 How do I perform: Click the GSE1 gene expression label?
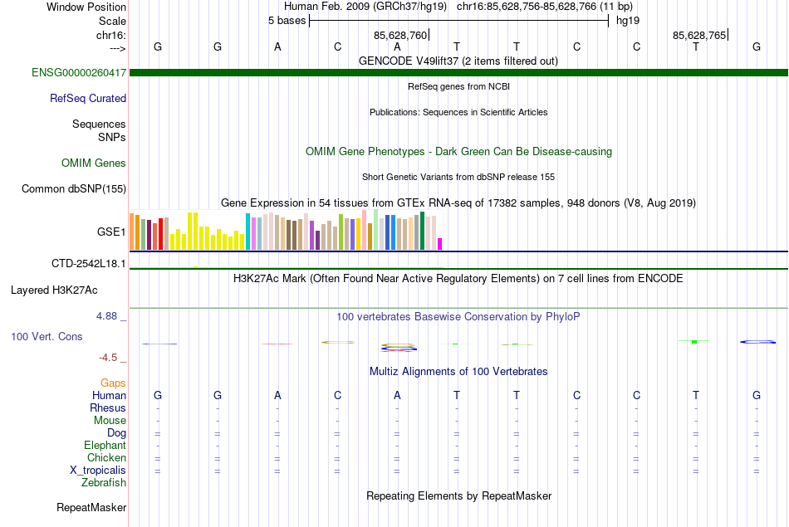[111, 232]
